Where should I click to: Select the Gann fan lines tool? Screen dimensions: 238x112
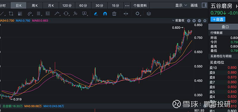[x=20, y=14]
